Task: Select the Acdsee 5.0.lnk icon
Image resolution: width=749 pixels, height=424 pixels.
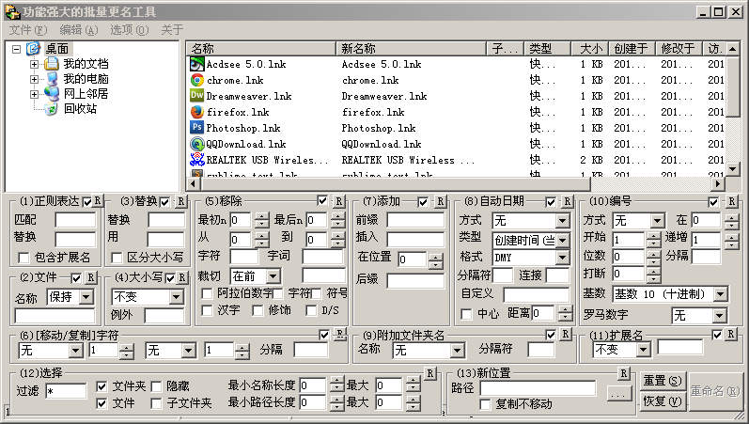Action: point(197,64)
